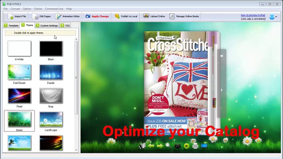Click the thumbnails book icon in viewer toolbar

142,146
